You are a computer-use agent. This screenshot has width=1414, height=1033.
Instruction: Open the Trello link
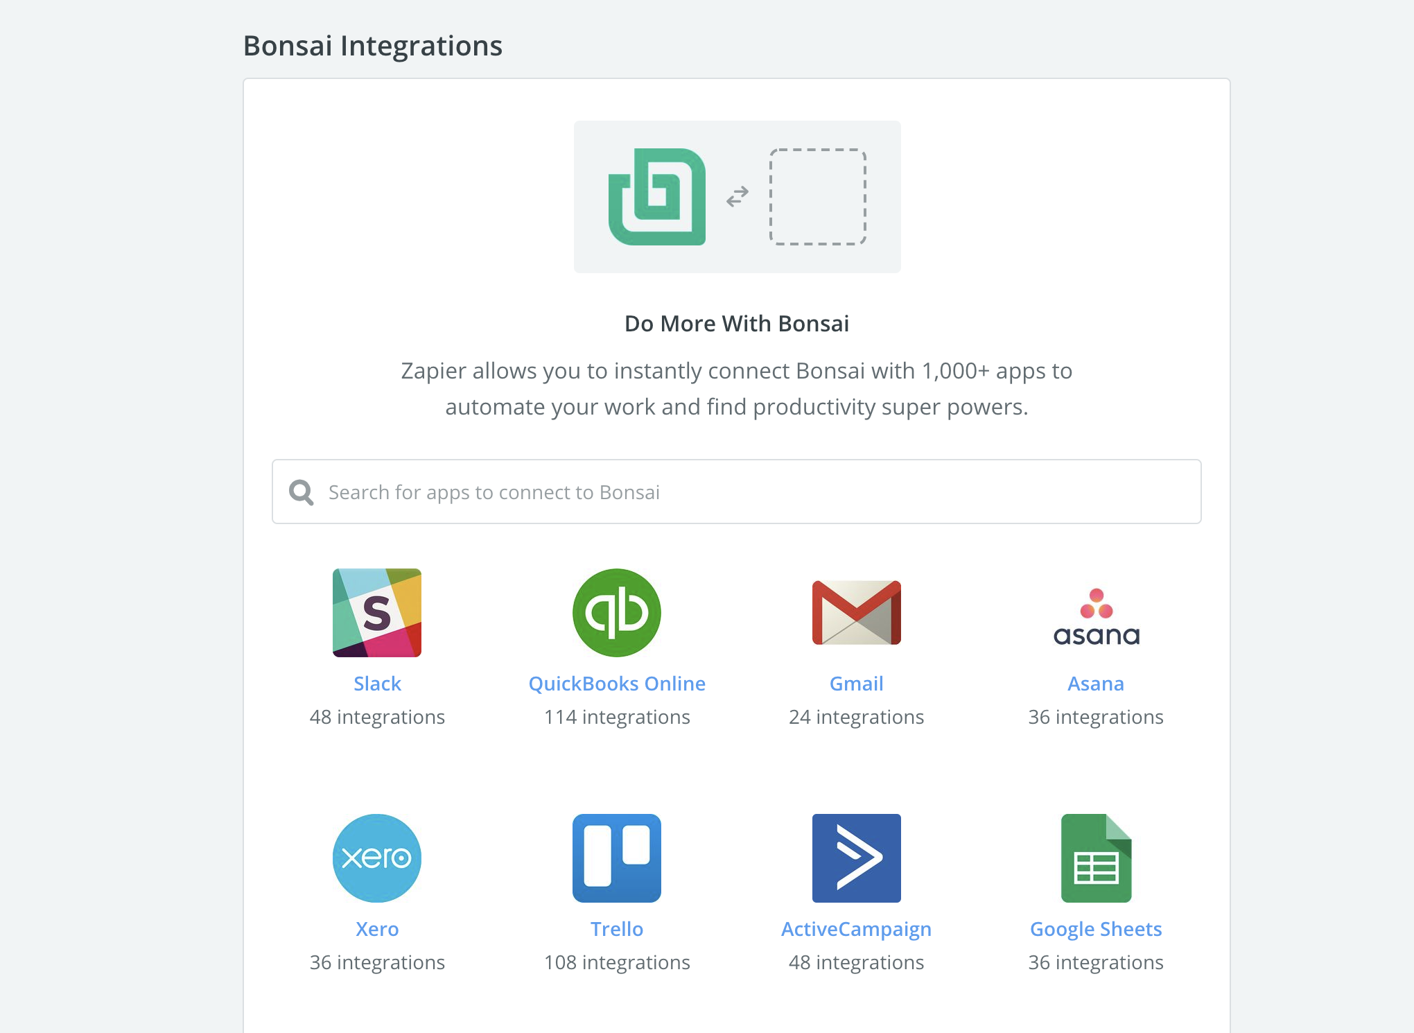coord(617,929)
